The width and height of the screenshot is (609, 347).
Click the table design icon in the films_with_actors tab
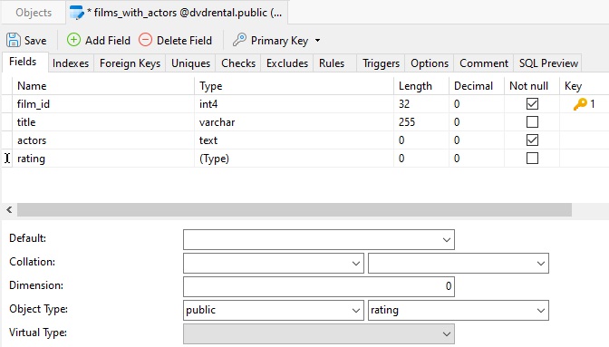coord(76,13)
